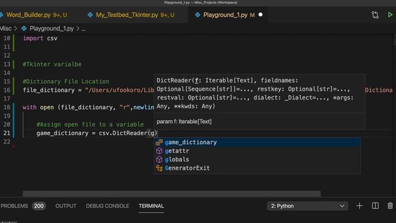Open the OUTPUT panel tab
Screen dimensions: 396x223
[66, 206]
